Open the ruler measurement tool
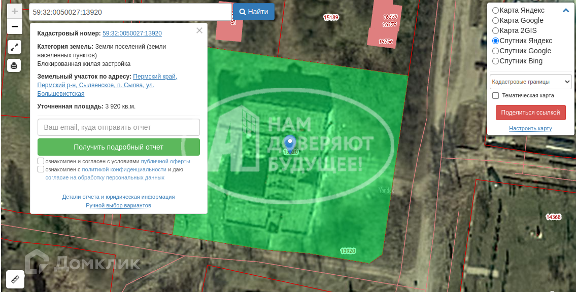Screen dimensions: 576x292 15,279
